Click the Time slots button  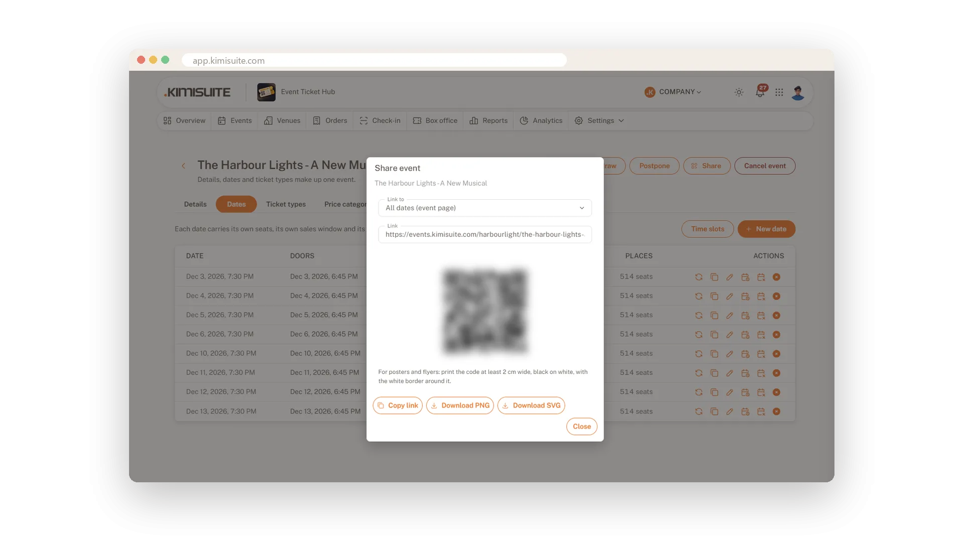point(707,229)
